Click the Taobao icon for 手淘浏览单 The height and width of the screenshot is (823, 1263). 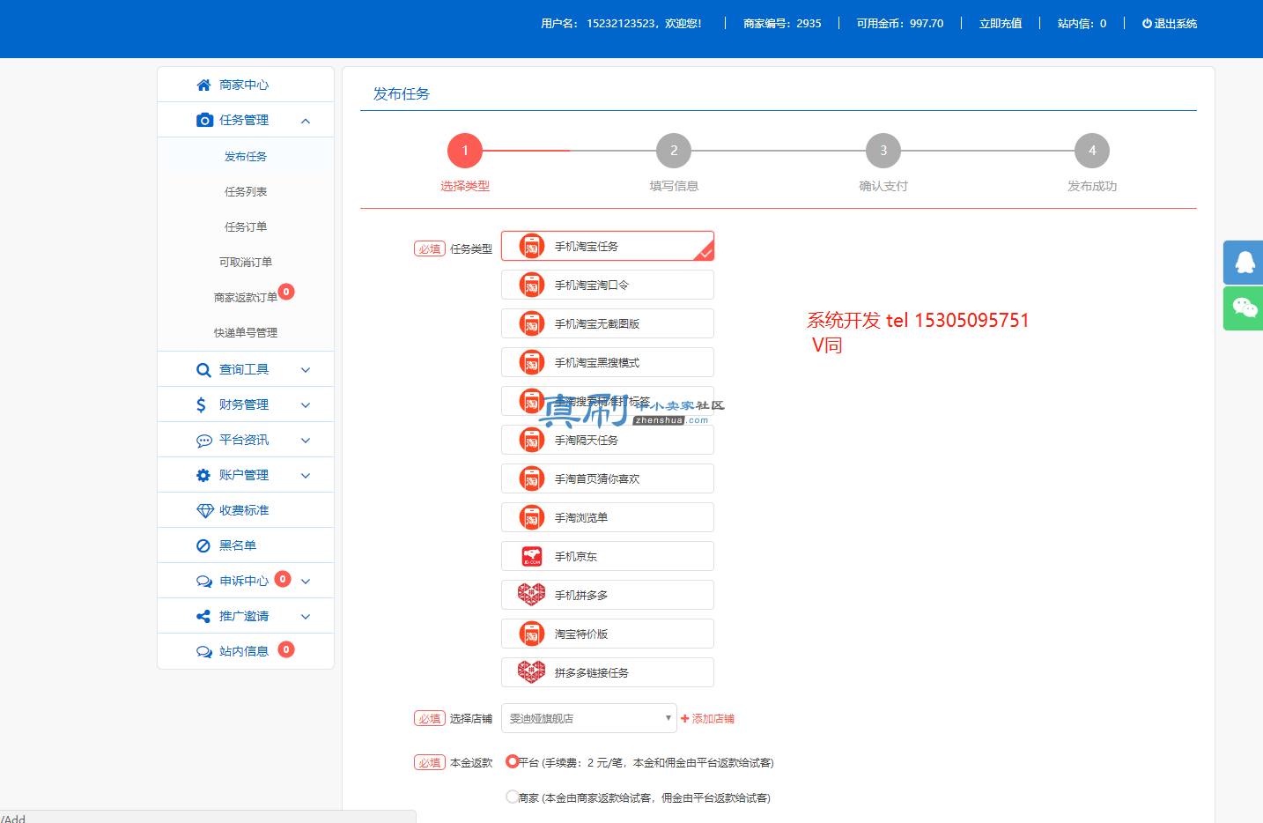532,517
